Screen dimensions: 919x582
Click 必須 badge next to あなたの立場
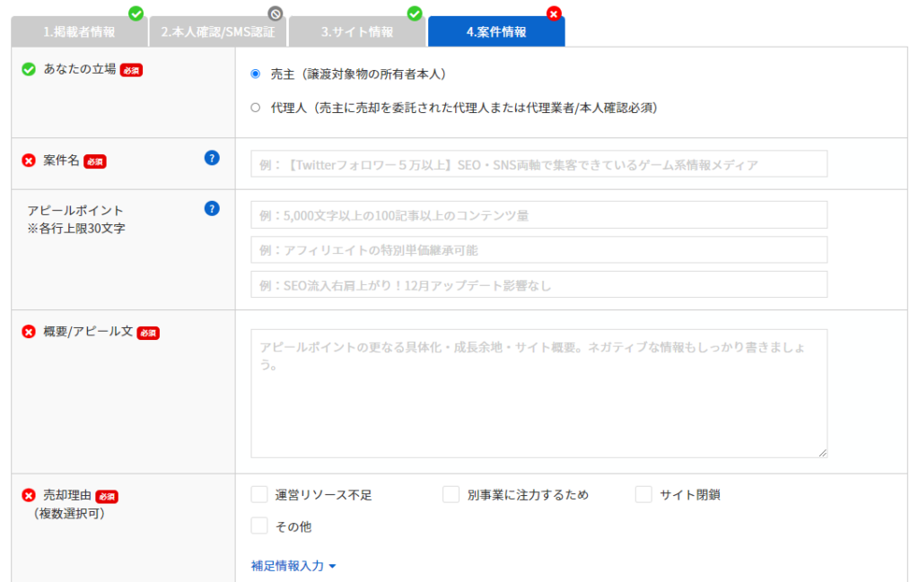(131, 70)
